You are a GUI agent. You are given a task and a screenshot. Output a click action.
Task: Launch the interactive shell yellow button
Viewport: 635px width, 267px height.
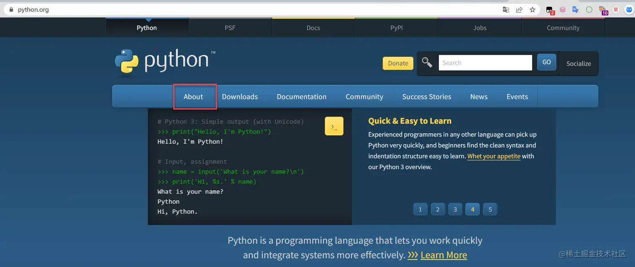pyautogui.click(x=334, y=126)
